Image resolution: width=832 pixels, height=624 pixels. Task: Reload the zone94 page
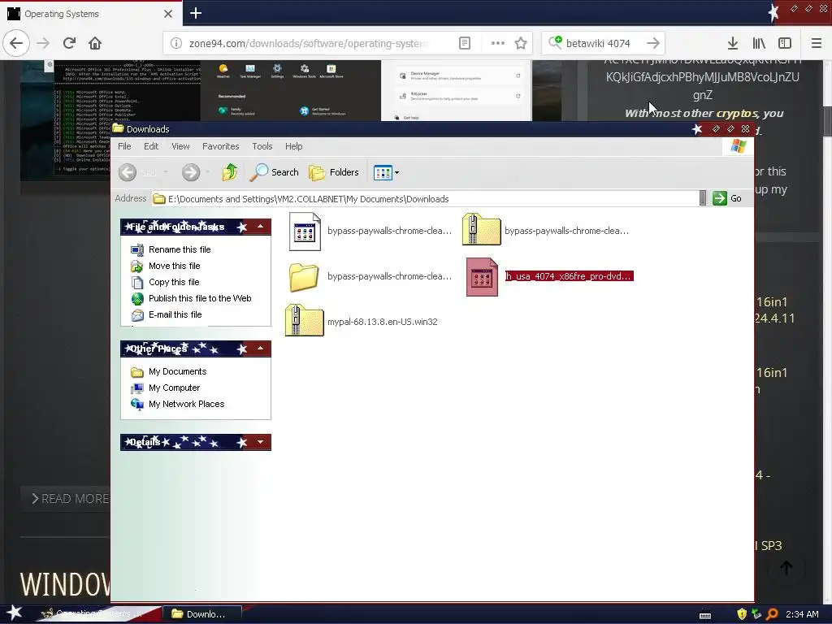coord(69,43)
